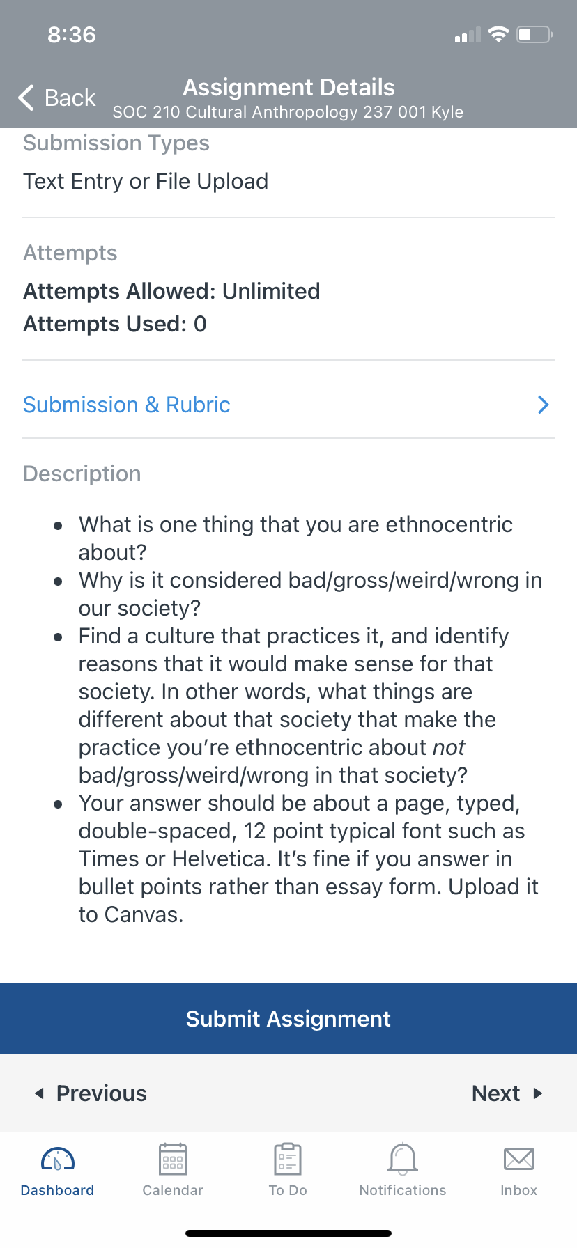
Task: Expand the Submission & Rubric chevron arrow
Action: tap(544, 405)
